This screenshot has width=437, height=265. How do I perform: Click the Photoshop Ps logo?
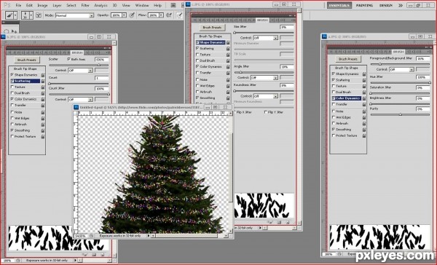click(x=7, y=5)
